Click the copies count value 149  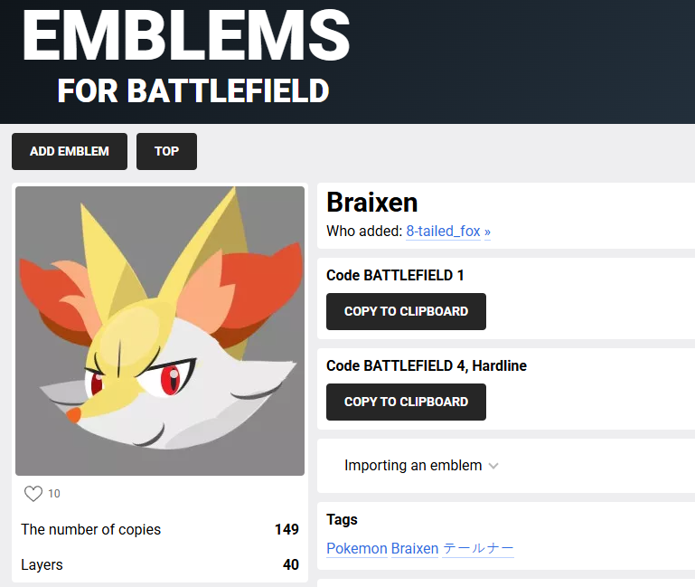pyautogui.click(x=286, y=529)
